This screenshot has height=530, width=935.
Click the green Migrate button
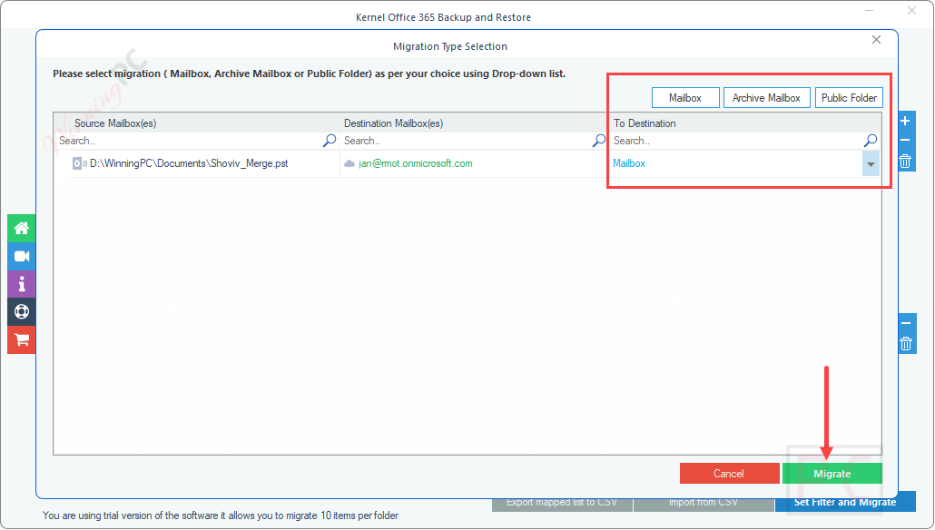click(832, 474)
